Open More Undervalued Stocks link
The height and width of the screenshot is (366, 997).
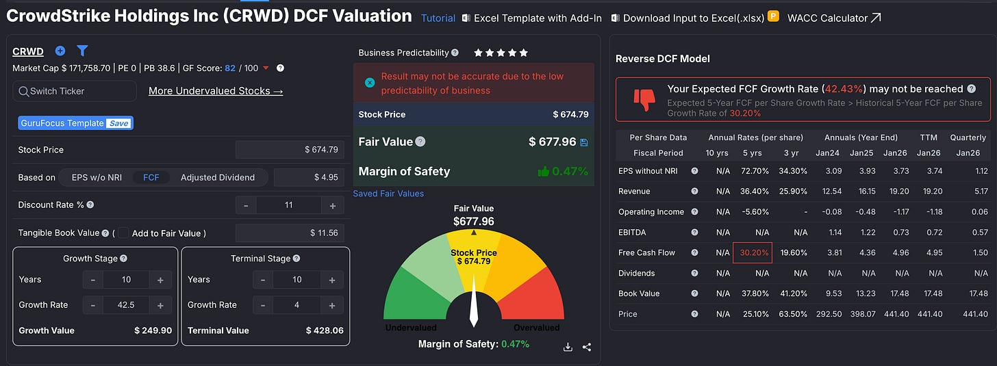[x=216, y=91]
